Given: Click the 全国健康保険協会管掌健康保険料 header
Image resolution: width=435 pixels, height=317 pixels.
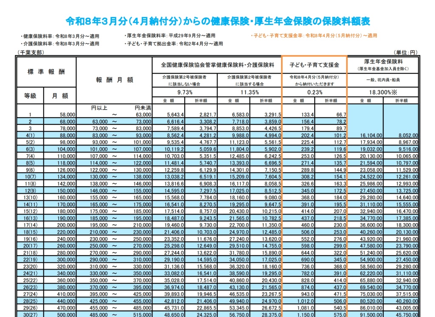Looking at the screenshot, I should (217, 65).
